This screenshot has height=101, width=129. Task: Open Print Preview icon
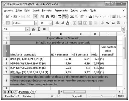[x=53, y=16]
